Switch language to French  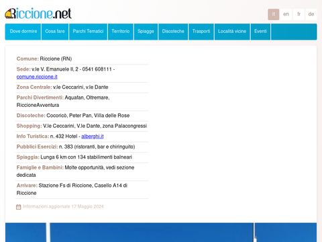click(299, 14)
